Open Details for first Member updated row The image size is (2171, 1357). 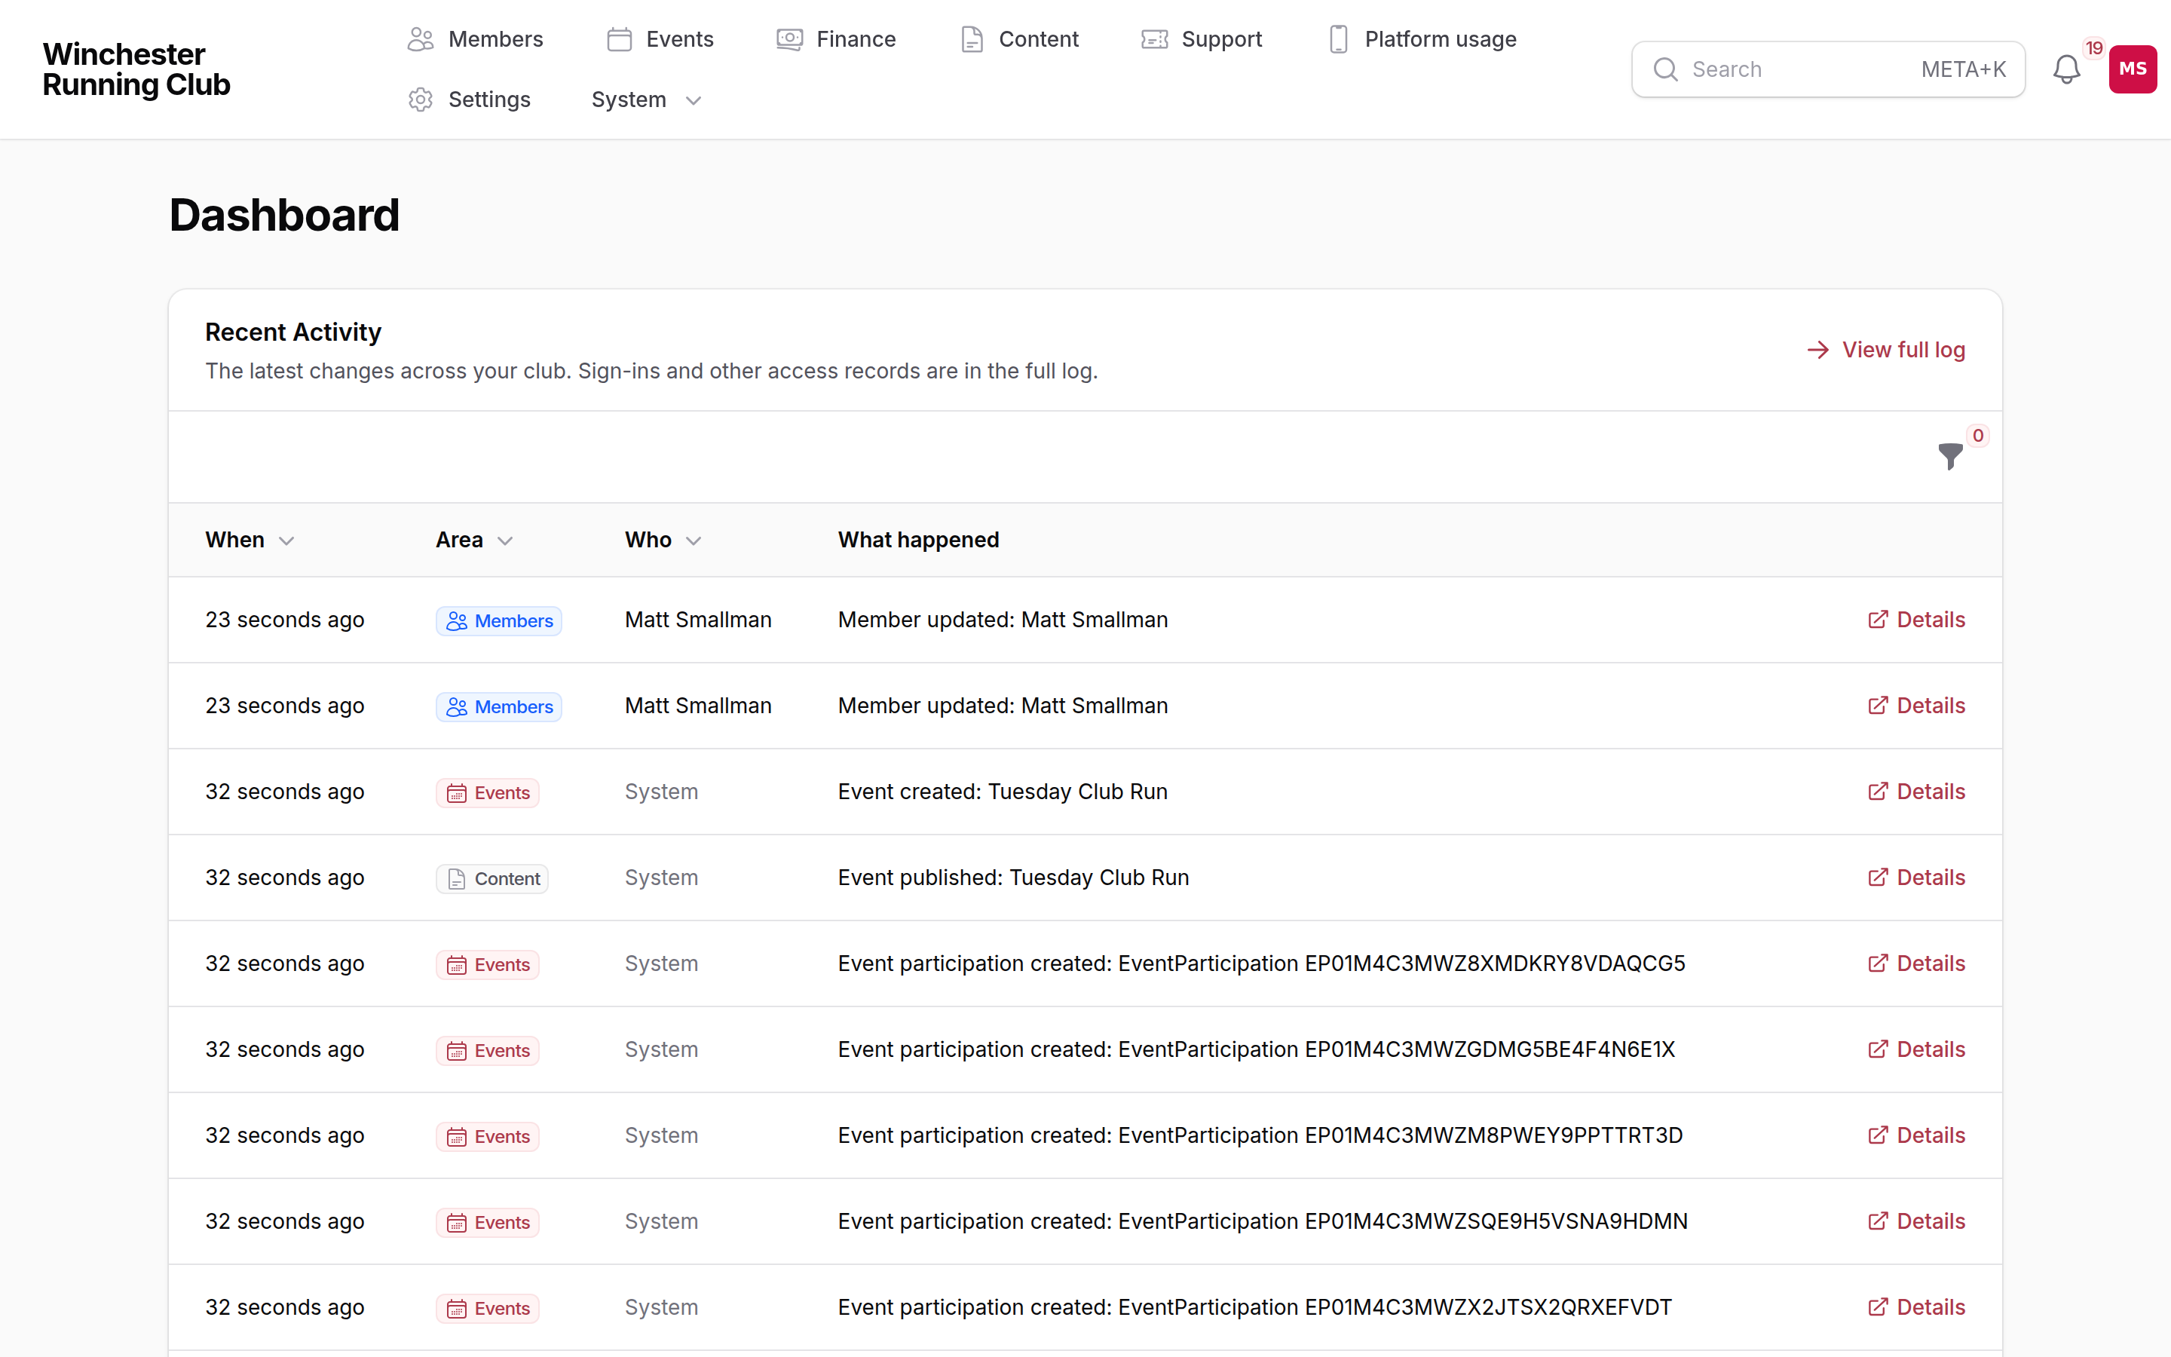[1916, 620]
